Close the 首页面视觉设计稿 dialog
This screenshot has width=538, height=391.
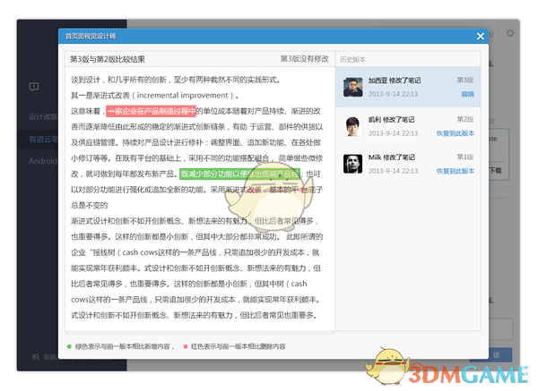coord(481,37)
